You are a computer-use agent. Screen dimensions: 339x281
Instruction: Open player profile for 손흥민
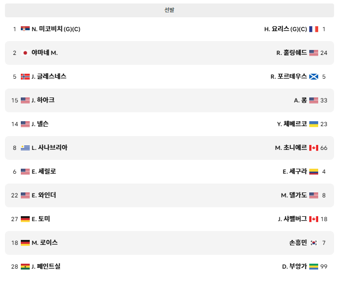(298, 242)
